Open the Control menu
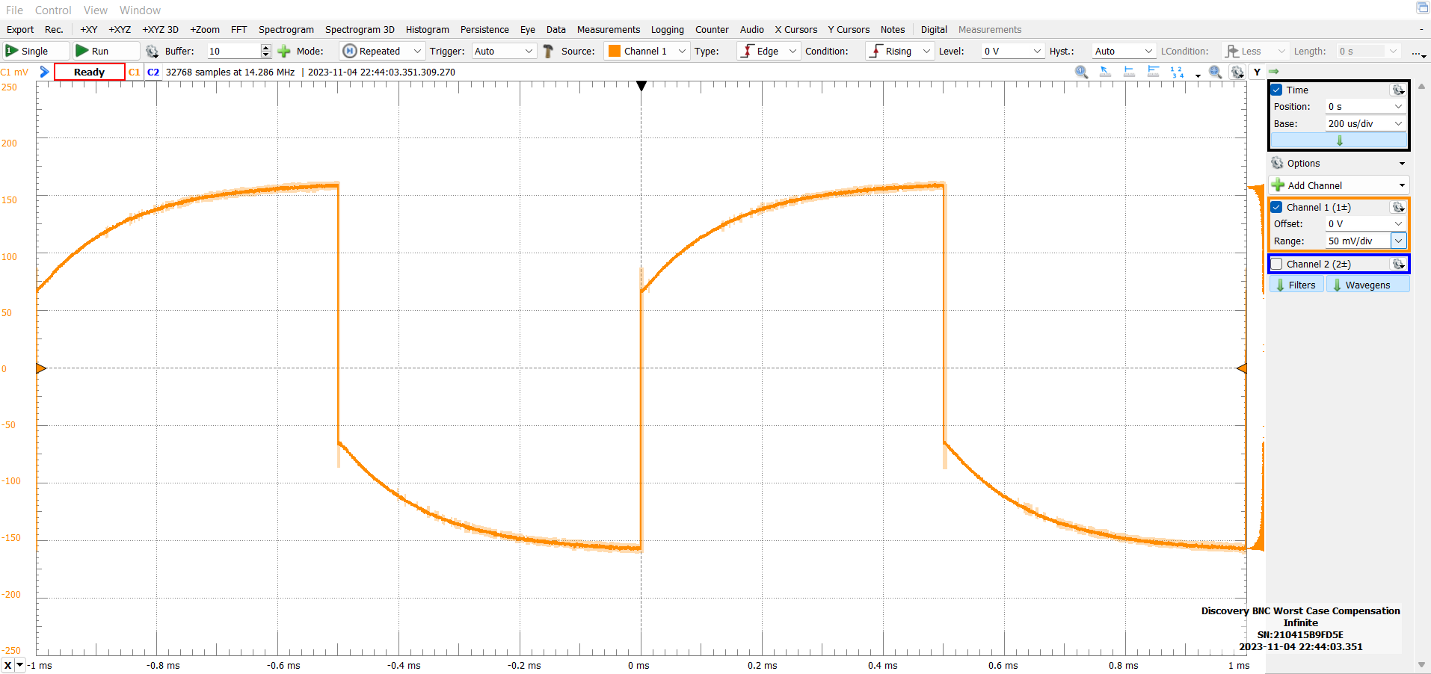The width and height of the screenshot is (1431, 674). point(53,10)
